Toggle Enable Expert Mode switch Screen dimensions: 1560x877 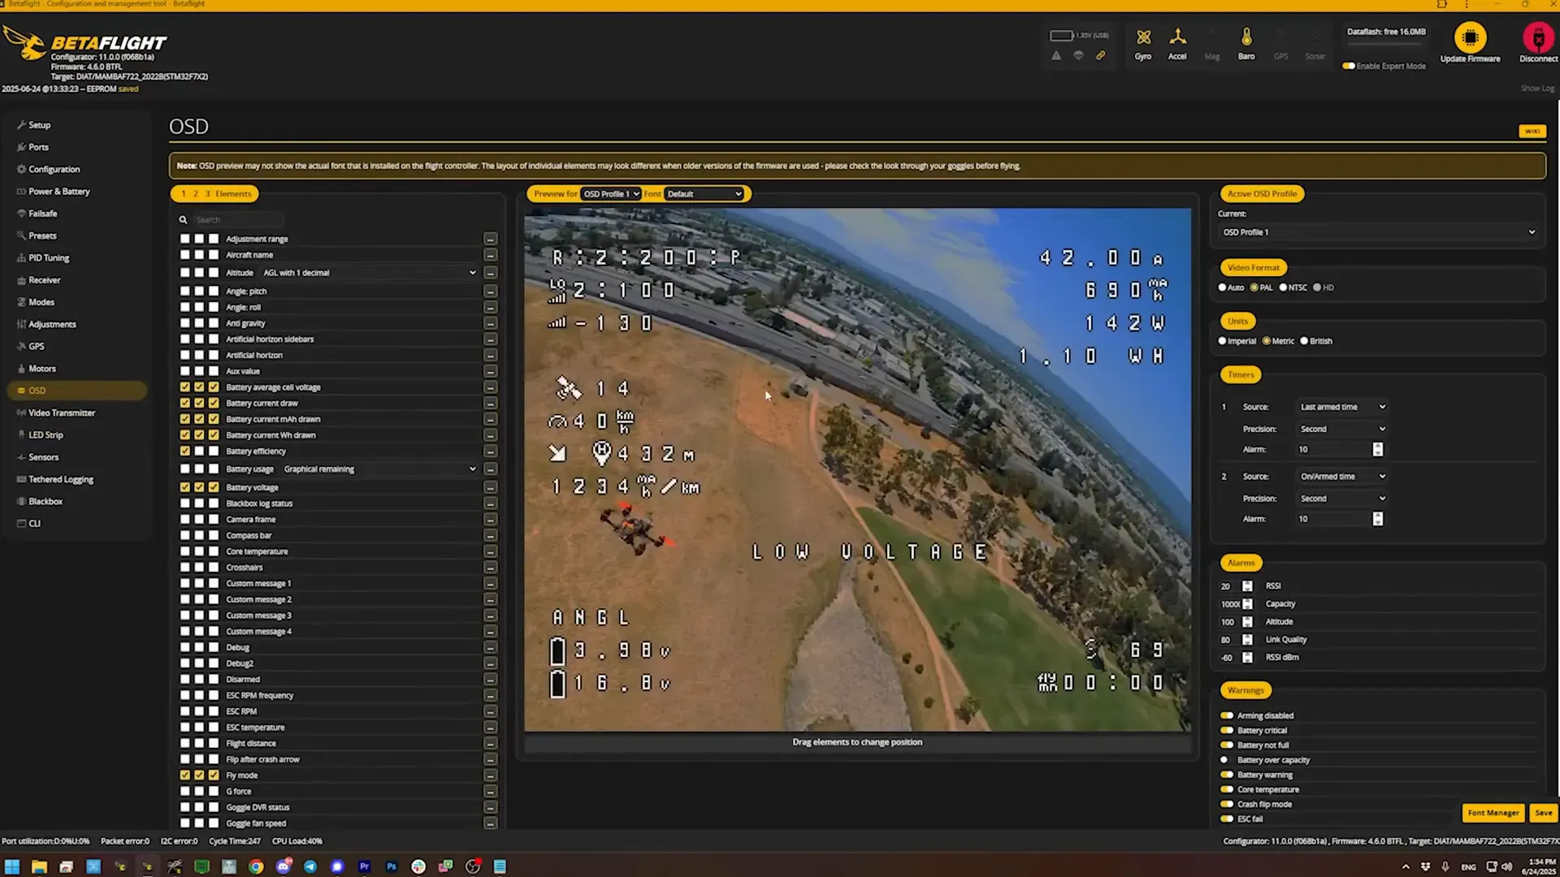(x=1349, y=66)
